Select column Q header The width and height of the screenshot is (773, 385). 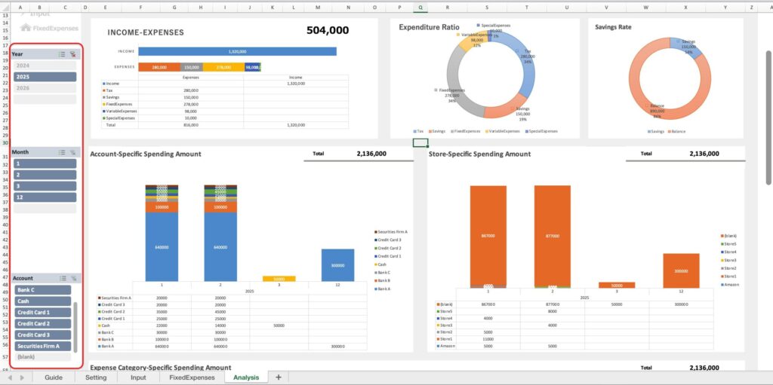point(420,7)
